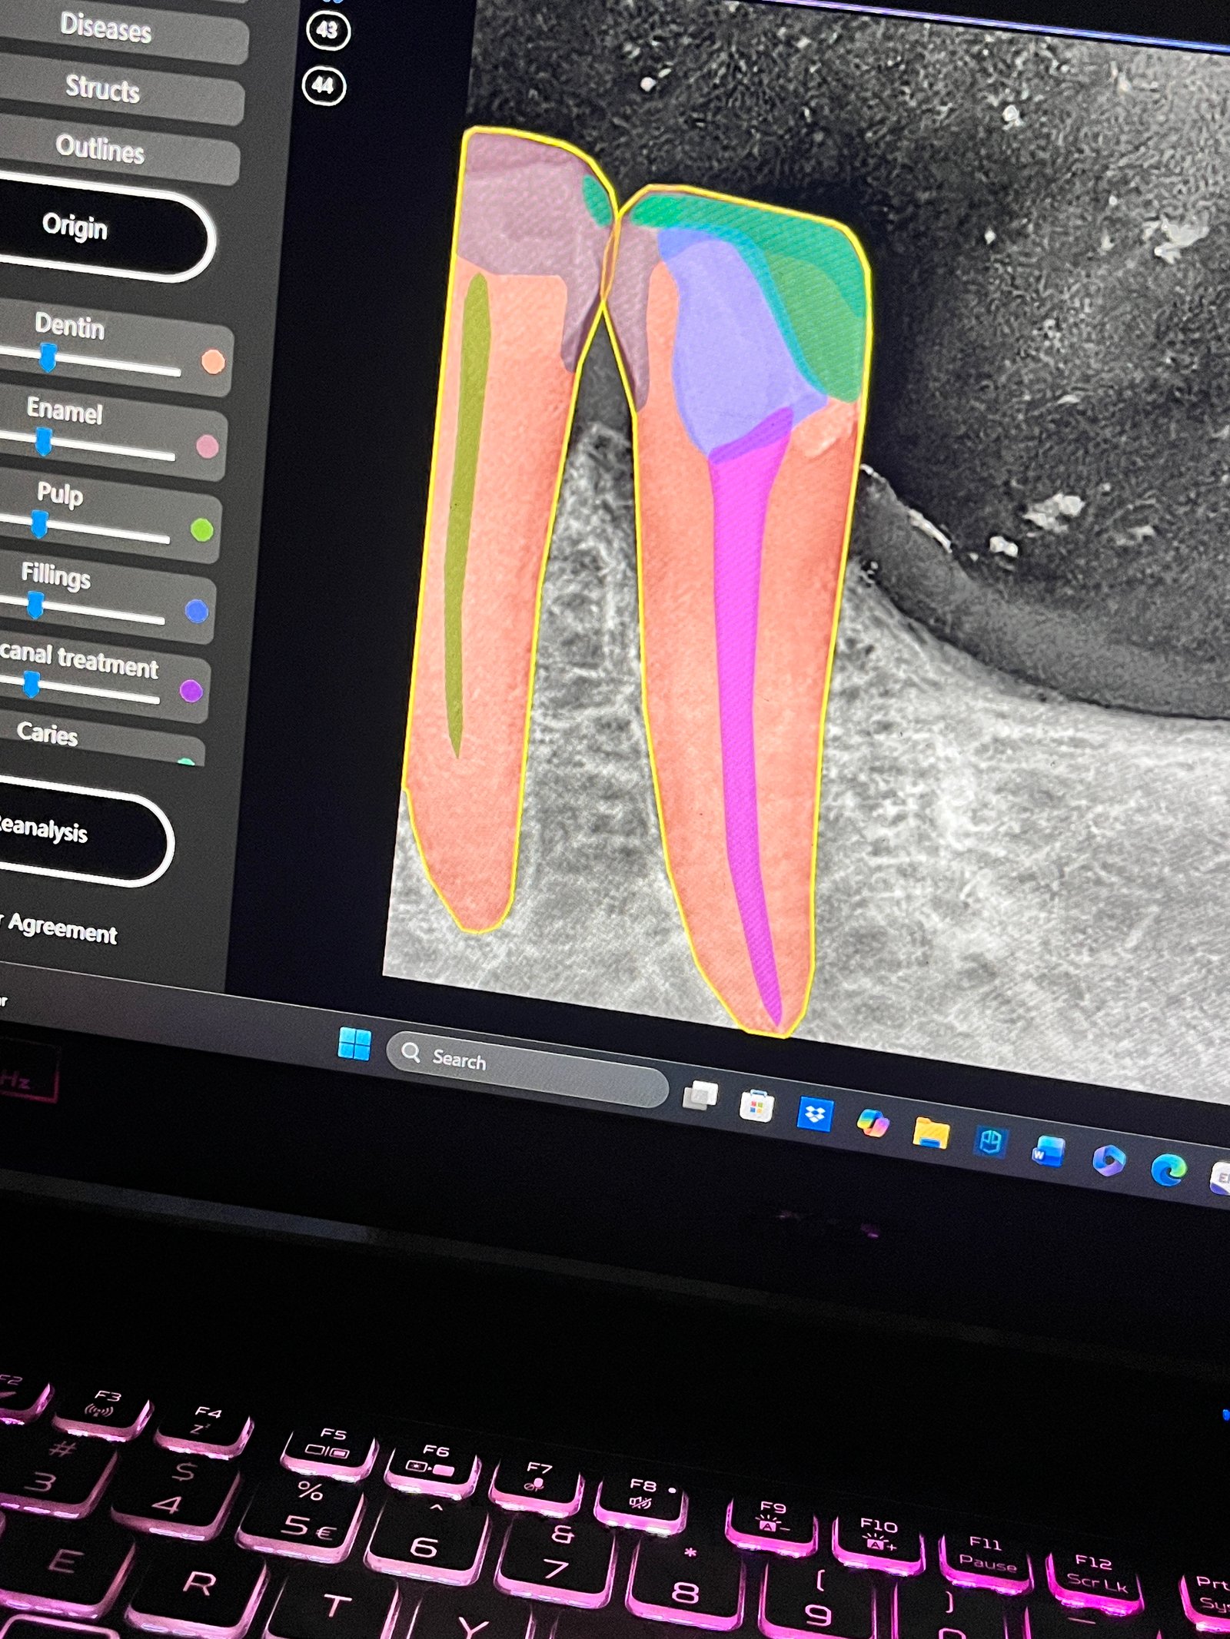Viewport: 1230px width, 1639px height.
Task: Open the Agreement link
Action: click(63, 929)
